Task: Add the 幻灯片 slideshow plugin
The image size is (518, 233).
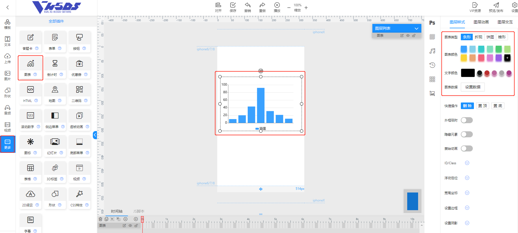Action: (55, 146)
